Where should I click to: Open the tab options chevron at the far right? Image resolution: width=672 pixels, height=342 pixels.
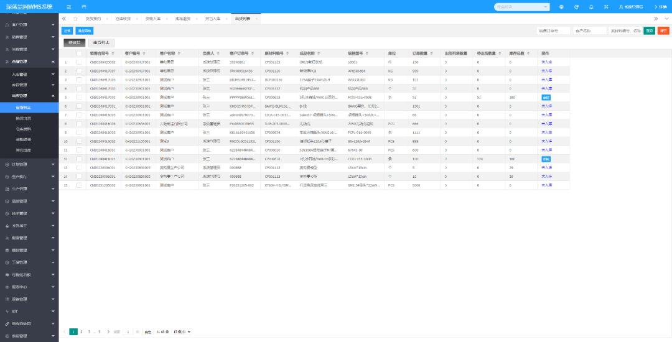(x=666, y=19)
